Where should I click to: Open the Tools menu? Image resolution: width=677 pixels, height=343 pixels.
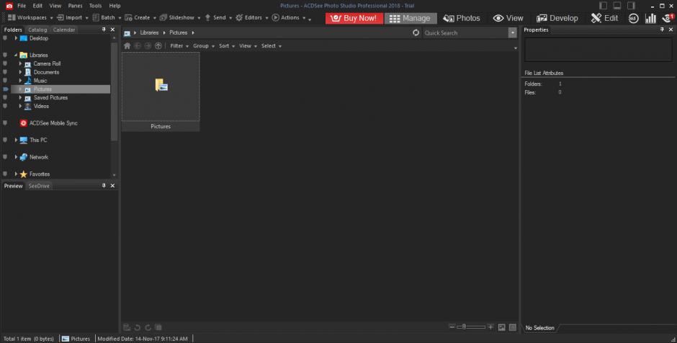point(95,6)
